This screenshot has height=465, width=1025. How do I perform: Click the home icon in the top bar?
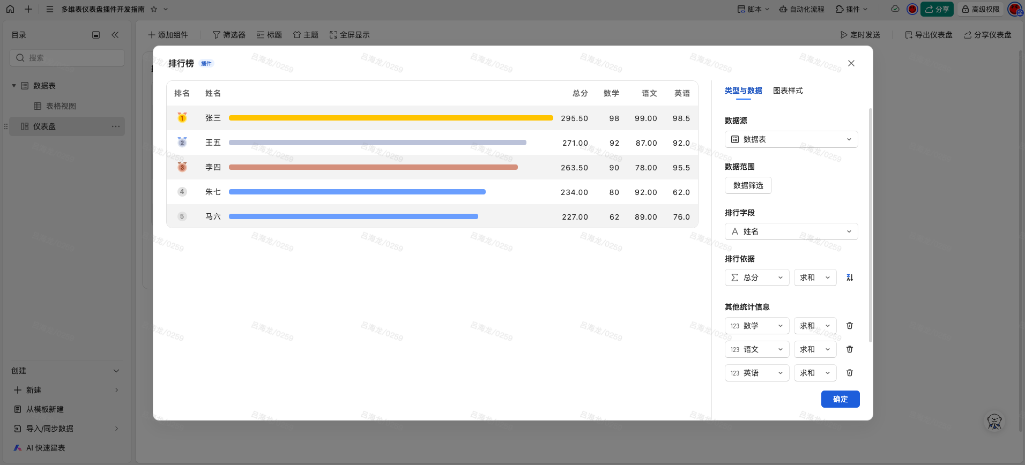(x=10, y=9)
